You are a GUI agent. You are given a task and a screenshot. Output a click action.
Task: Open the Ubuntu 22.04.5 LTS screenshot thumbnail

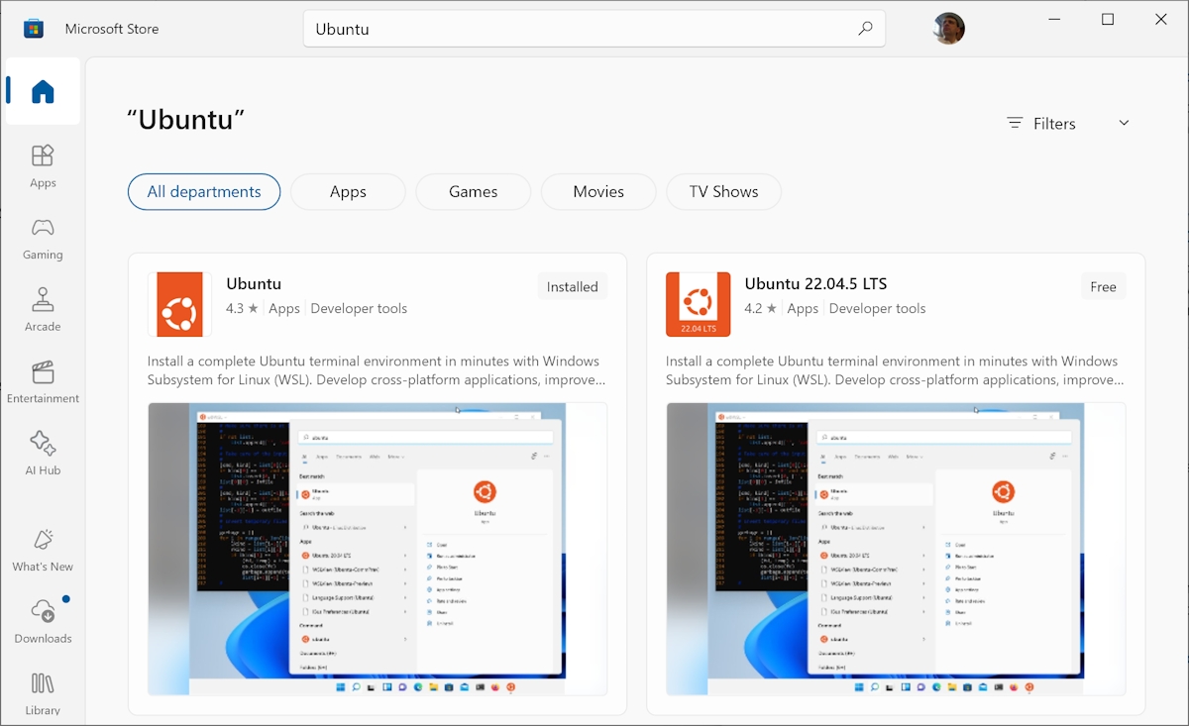(x=896, y=549)
